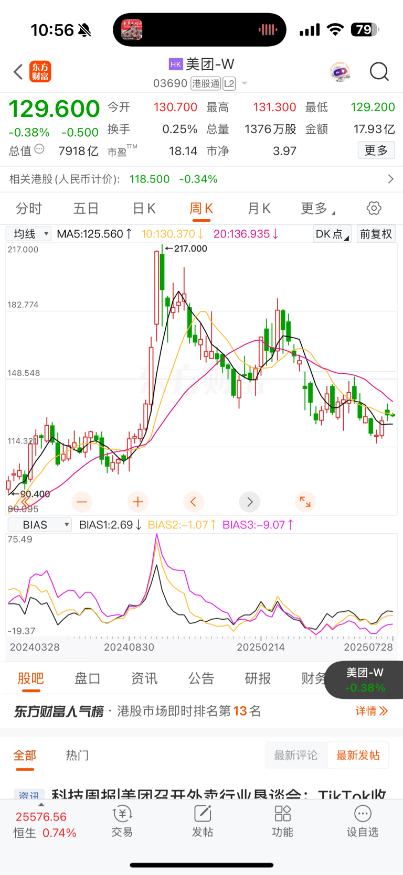
Task: Open 前复权 adjustment selector
Action: tap(376, 234)
